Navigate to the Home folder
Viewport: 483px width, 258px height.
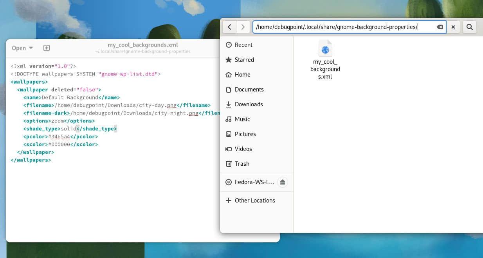(x=242, y=75)
